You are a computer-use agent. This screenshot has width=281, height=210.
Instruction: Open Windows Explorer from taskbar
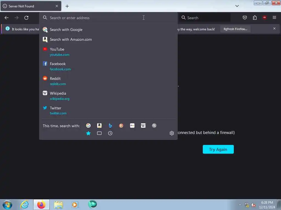(x=58, y=205)
